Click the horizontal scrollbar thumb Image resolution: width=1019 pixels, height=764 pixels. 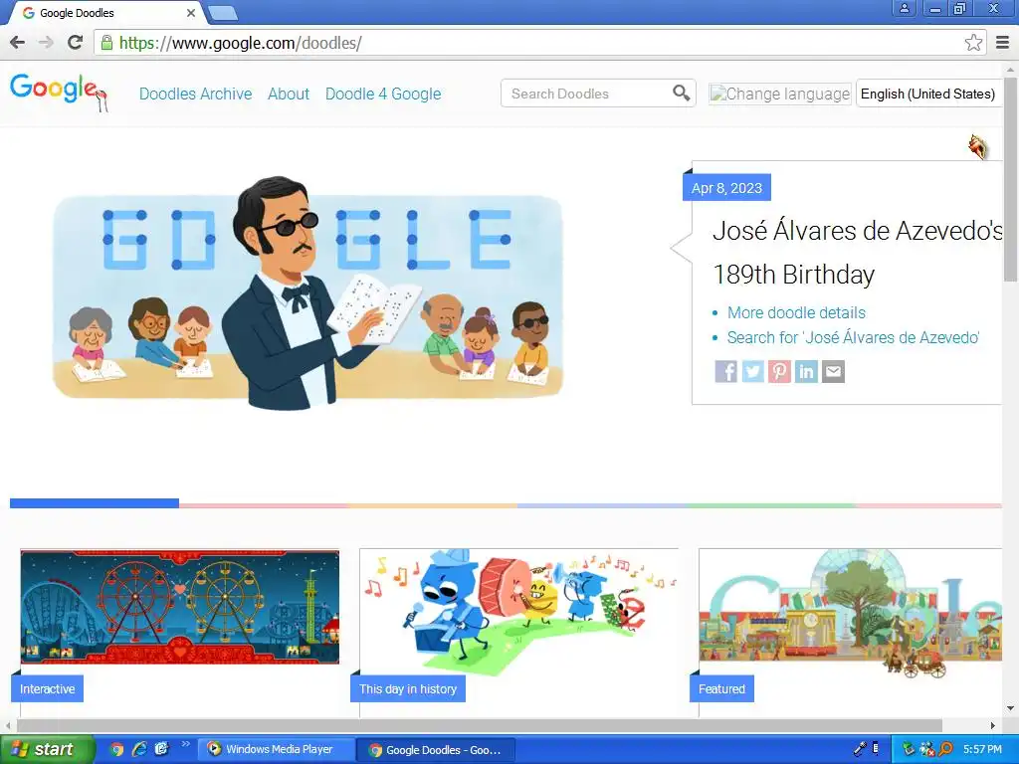click(480, 725)
